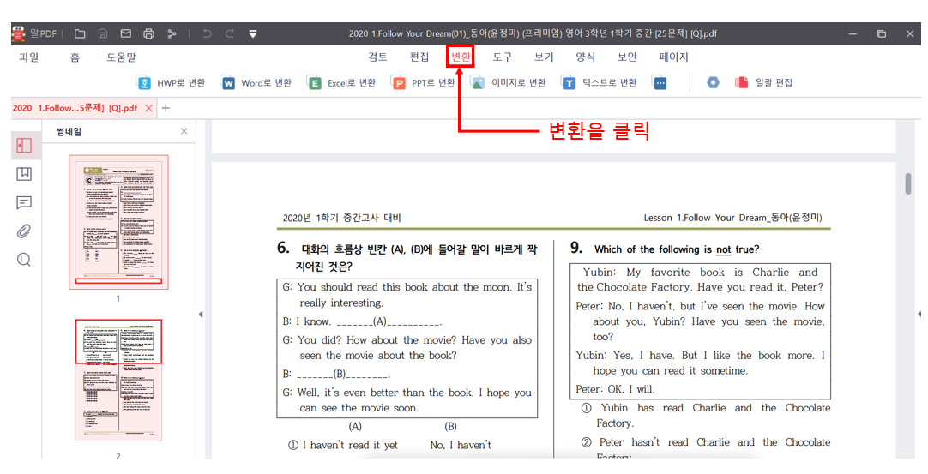This screenshot has height=474, width=928.
Task: Click the print icon
Action: pyautogui.click(x=148, y=33)
